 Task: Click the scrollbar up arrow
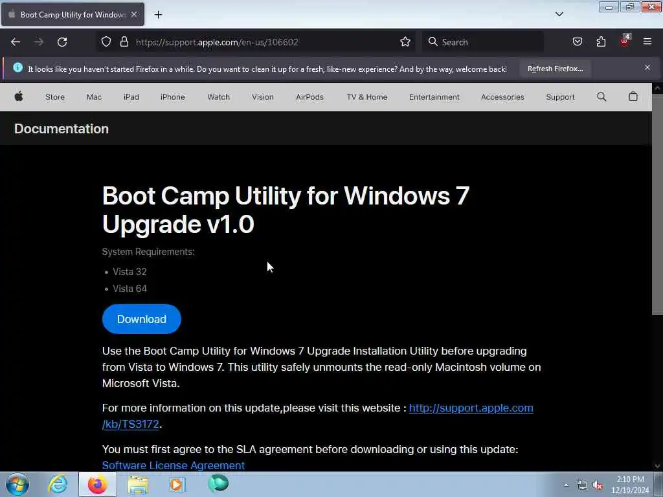pos(657,88)
